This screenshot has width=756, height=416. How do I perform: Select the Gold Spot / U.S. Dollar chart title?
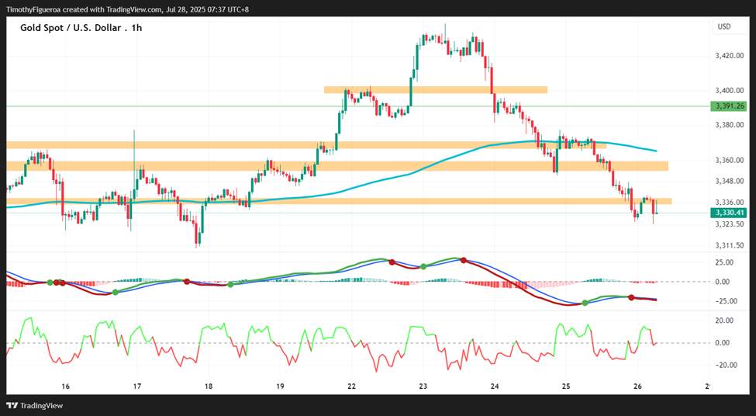[x=81, y=28]
